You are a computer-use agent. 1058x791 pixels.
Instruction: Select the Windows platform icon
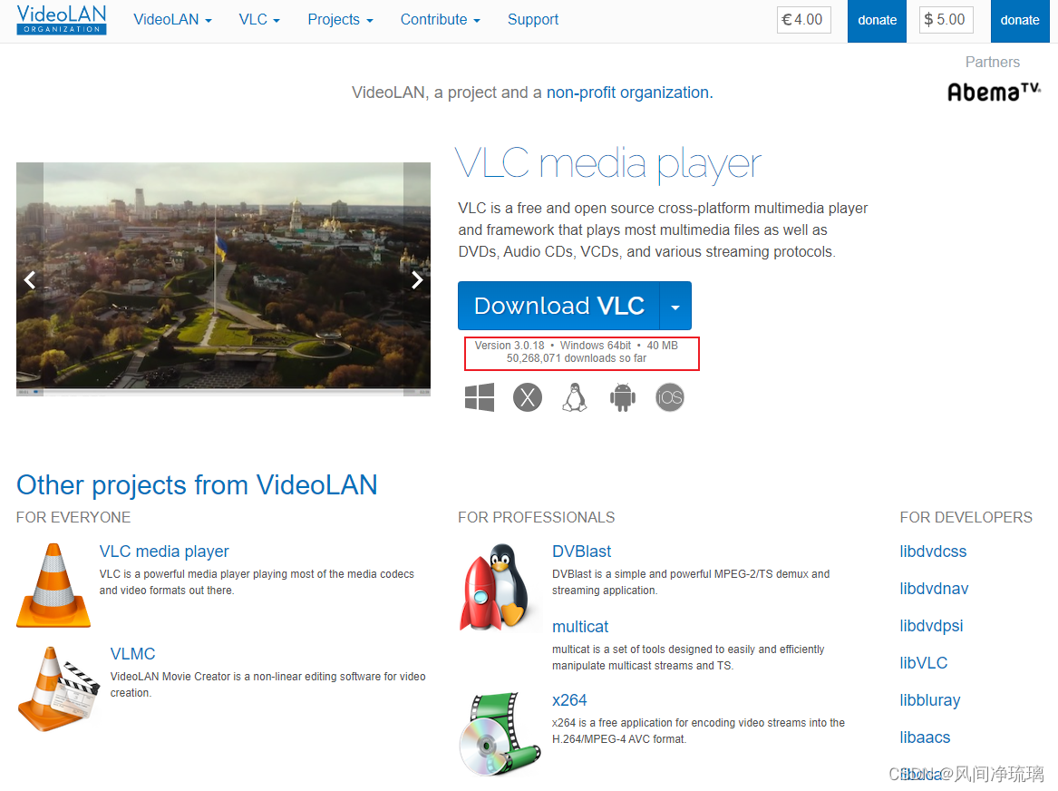click(x=480, y=397)
